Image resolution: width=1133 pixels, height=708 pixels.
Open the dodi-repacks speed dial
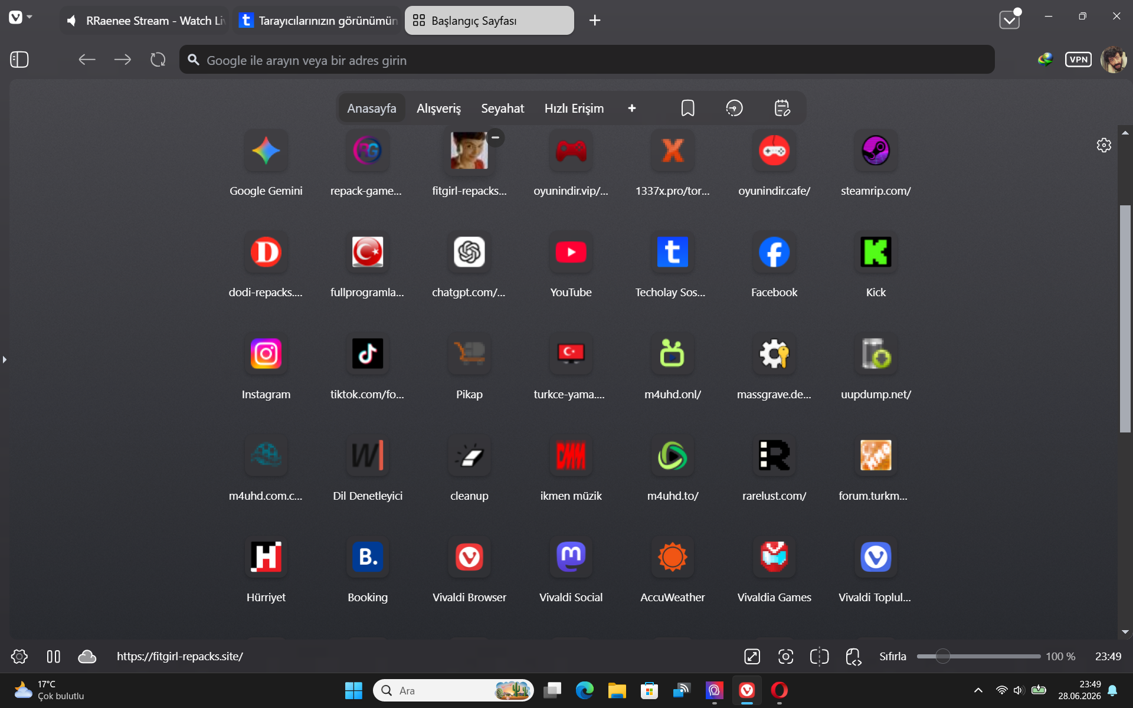click(x=266, y=253)
